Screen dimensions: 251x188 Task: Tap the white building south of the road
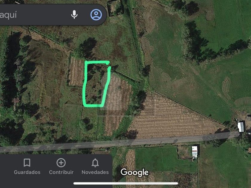(x=195, y=152)
